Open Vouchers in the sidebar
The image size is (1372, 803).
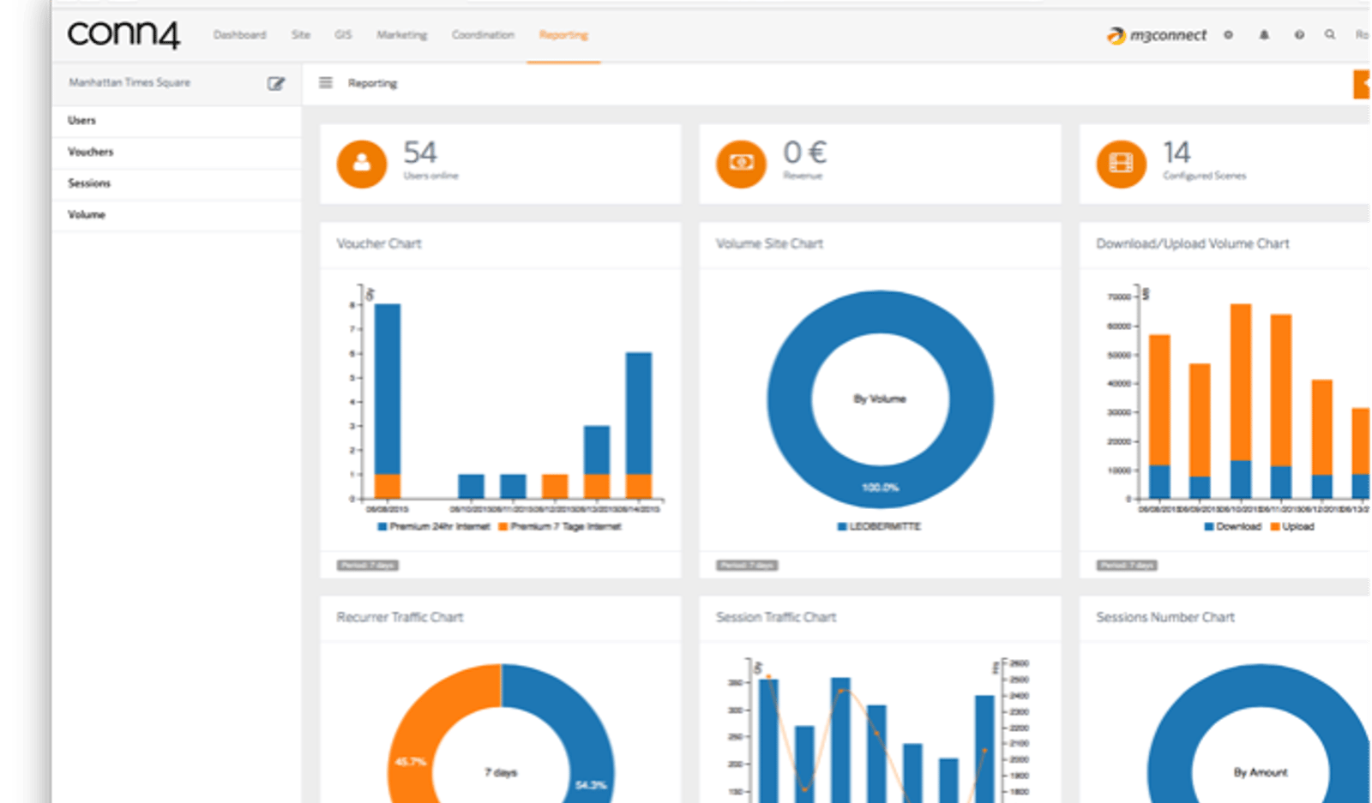pos(177,153)
